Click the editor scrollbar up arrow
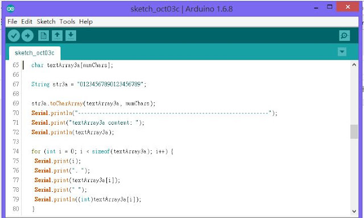Viewport: 364px width, 218px height. pyautogui.click(x=354, y=65)
